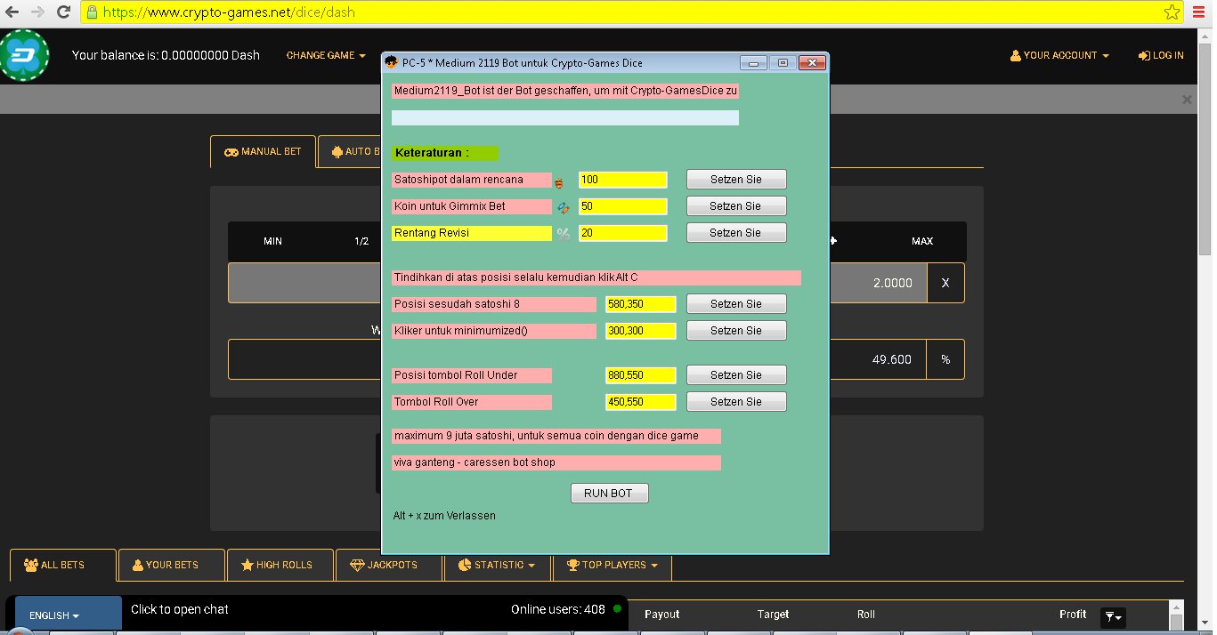Viewport: 1217px width, 635px height.
Task: Bookmark page with the star icon
Action: (1172, 12)
